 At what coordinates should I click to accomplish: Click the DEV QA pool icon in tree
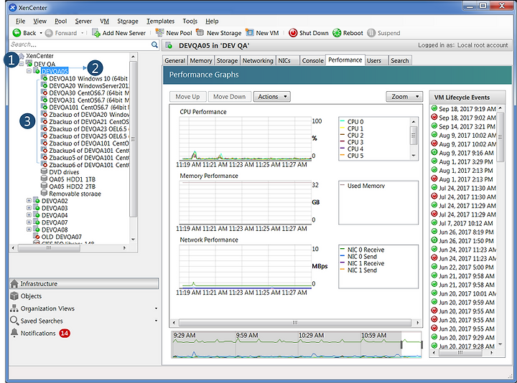click(x=29, y=63)
